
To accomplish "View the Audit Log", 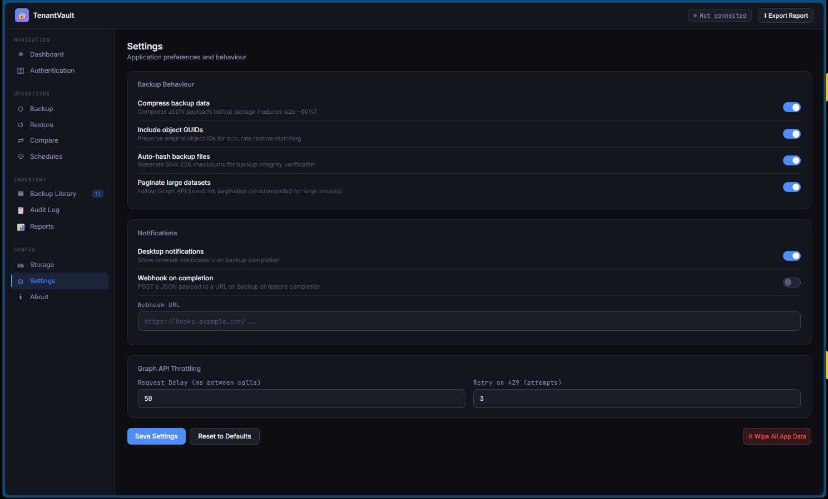I will [x=60, y=210].
